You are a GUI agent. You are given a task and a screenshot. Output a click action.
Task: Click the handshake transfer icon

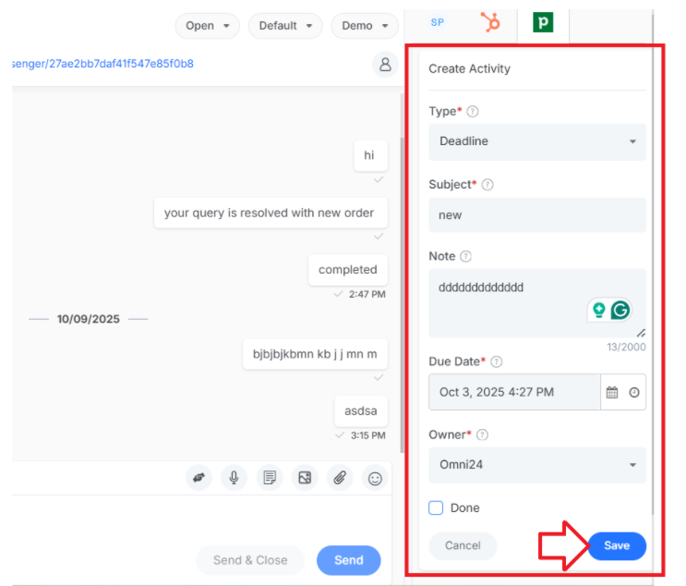[199, 477]
